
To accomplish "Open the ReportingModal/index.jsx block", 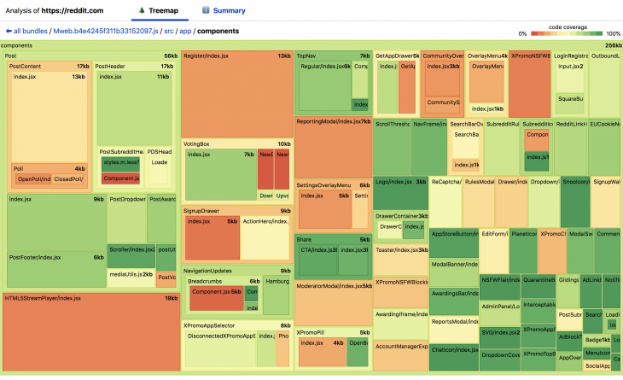I will point(334,148).
